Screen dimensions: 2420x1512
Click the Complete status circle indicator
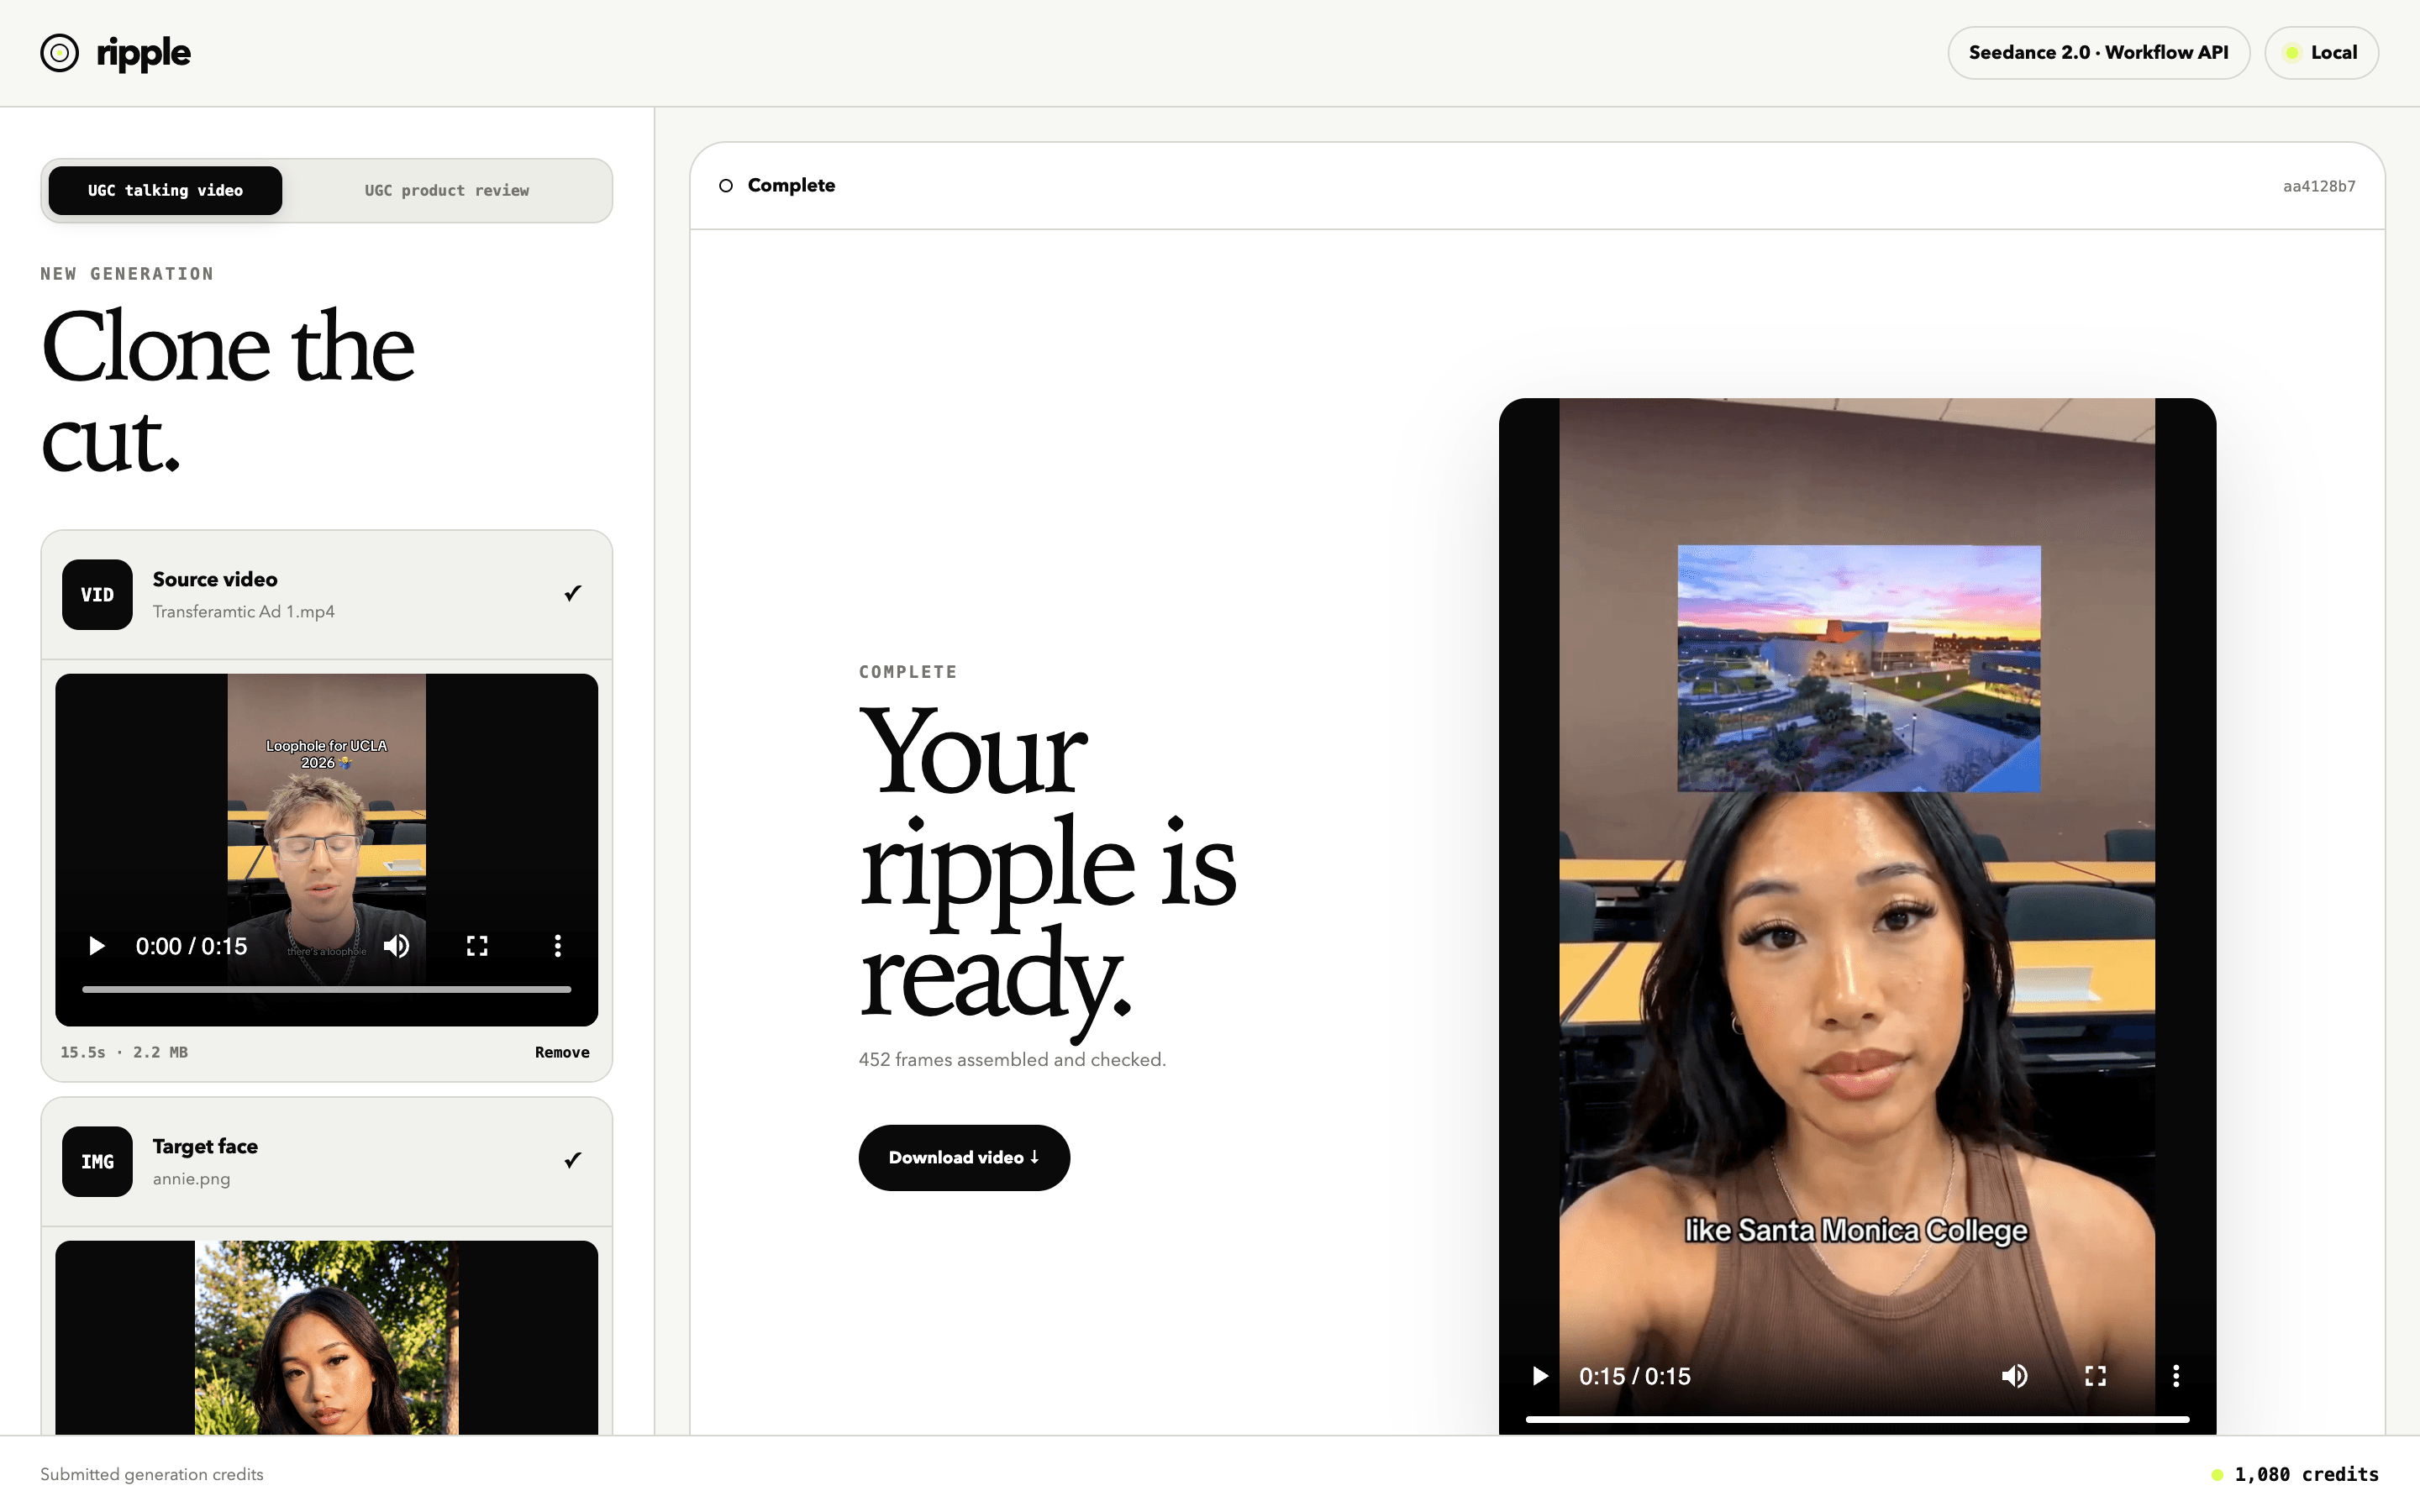[726, 186]
